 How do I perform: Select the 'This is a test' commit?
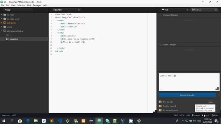(x=167, y=102)
